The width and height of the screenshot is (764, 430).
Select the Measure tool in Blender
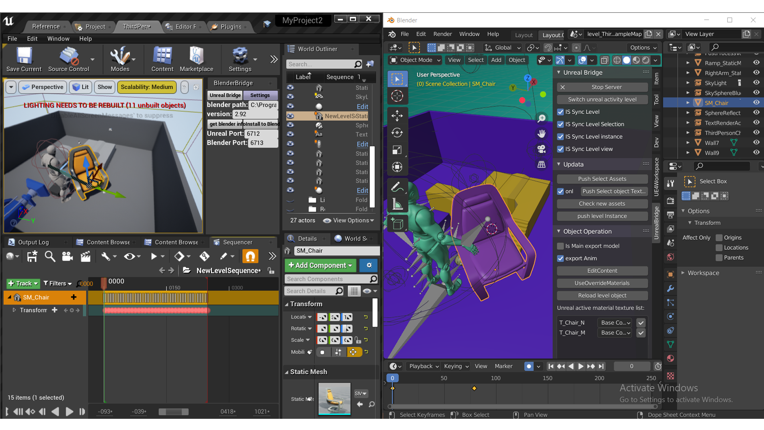(397, 205)
